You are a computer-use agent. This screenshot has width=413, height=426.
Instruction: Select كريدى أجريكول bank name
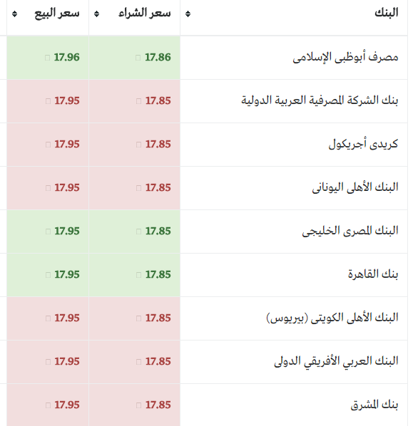click(363, 144)
